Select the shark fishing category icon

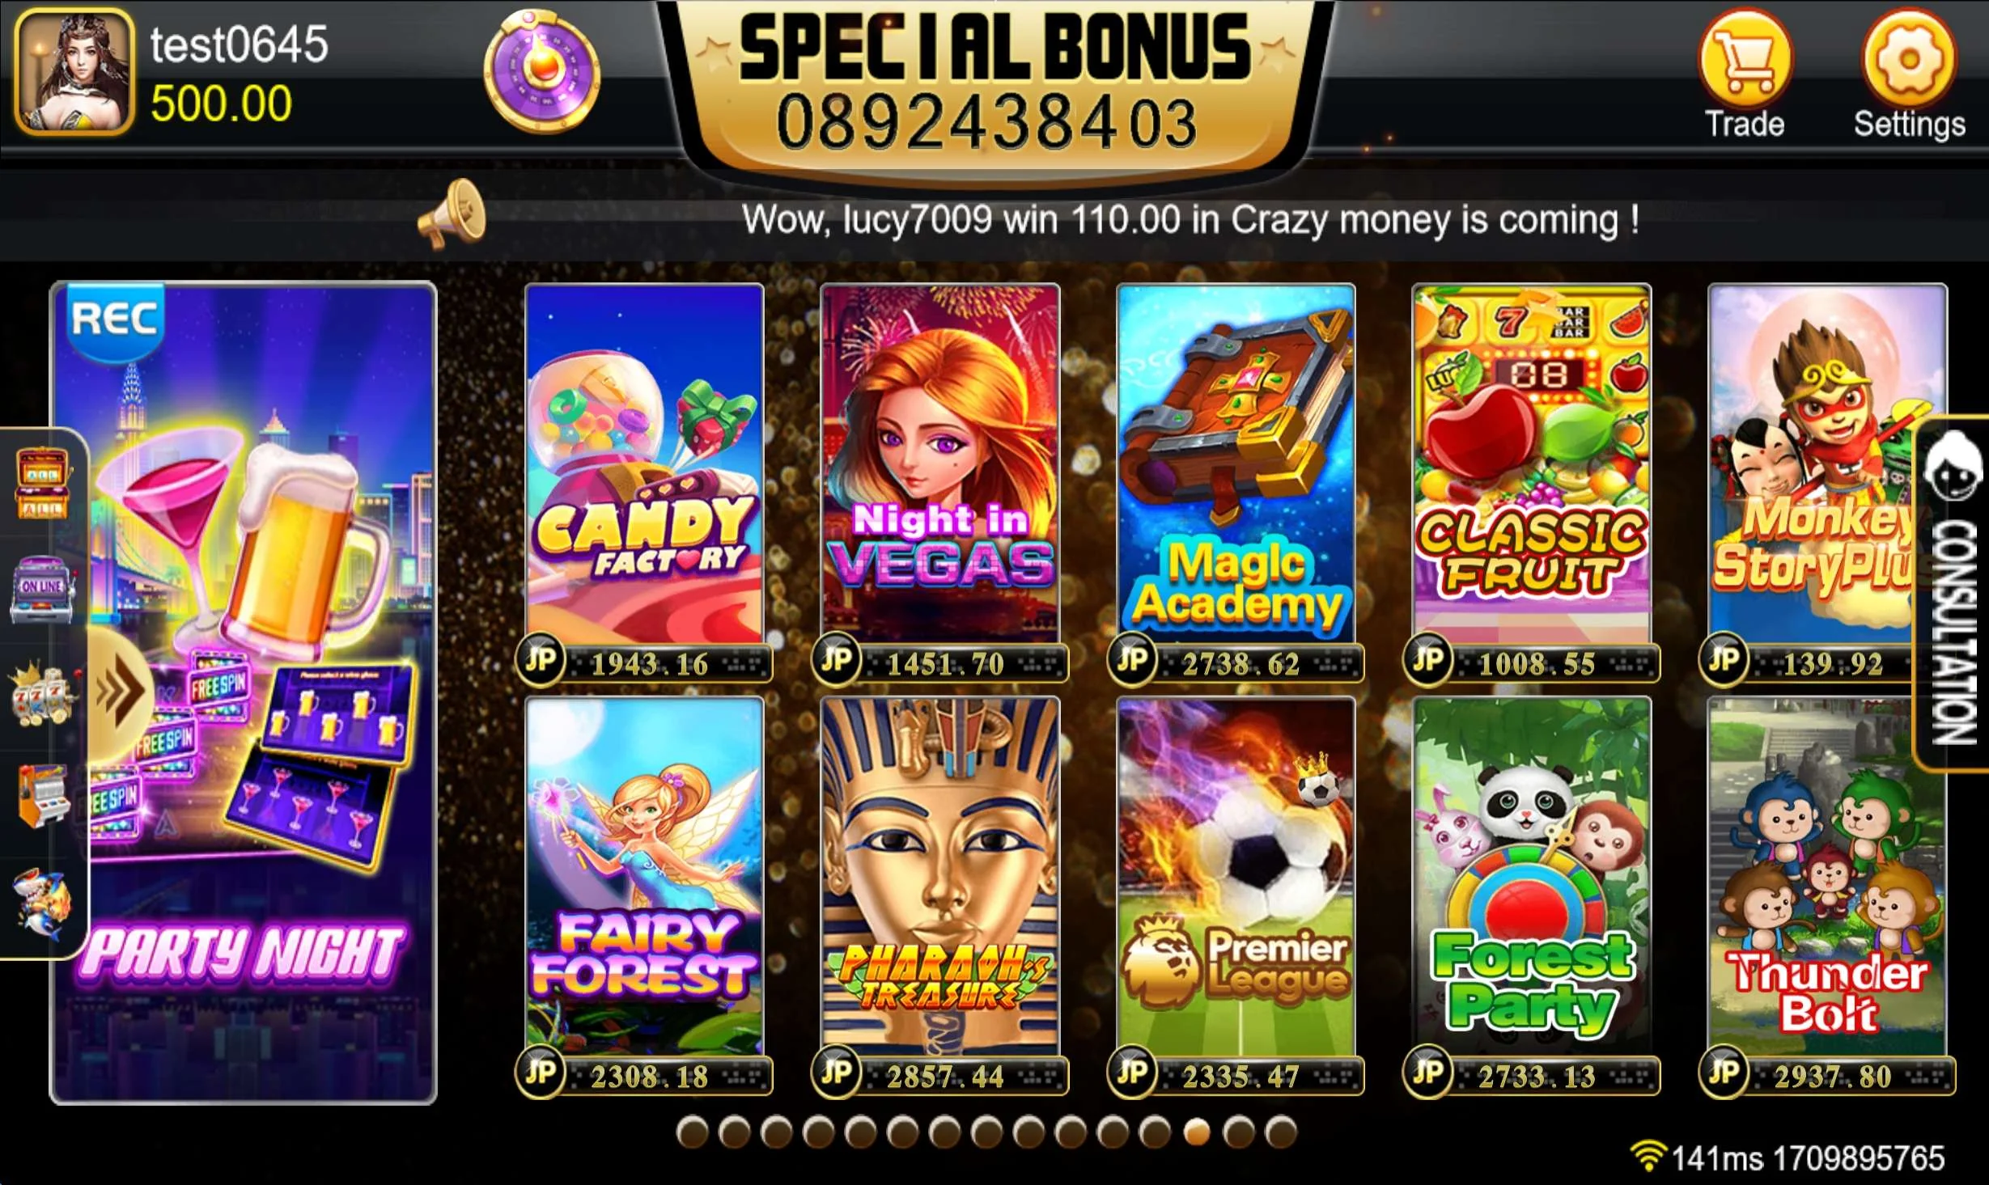[x=43, y=904]
